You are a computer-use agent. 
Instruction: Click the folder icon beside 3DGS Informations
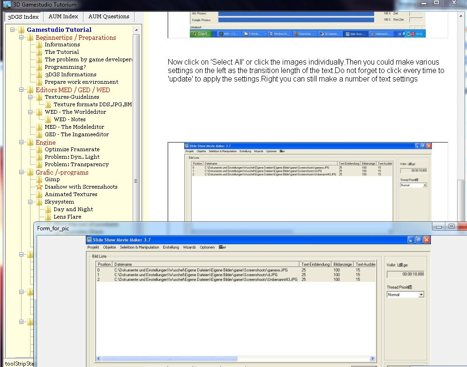click(x=39, y=74)
